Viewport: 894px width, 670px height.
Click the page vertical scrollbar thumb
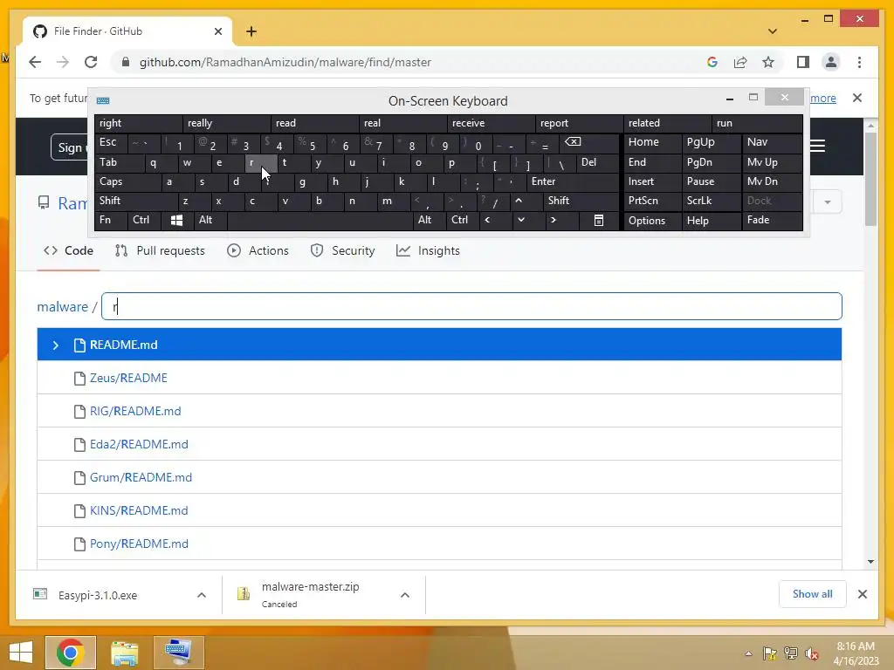[870, 179]
